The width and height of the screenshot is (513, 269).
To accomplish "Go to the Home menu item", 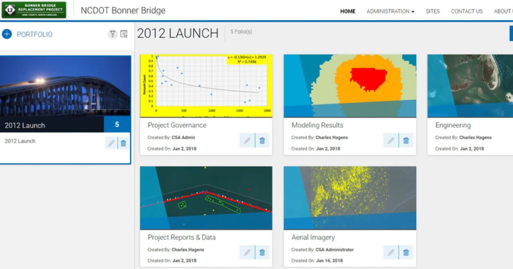I will click(x=348, y=11).
